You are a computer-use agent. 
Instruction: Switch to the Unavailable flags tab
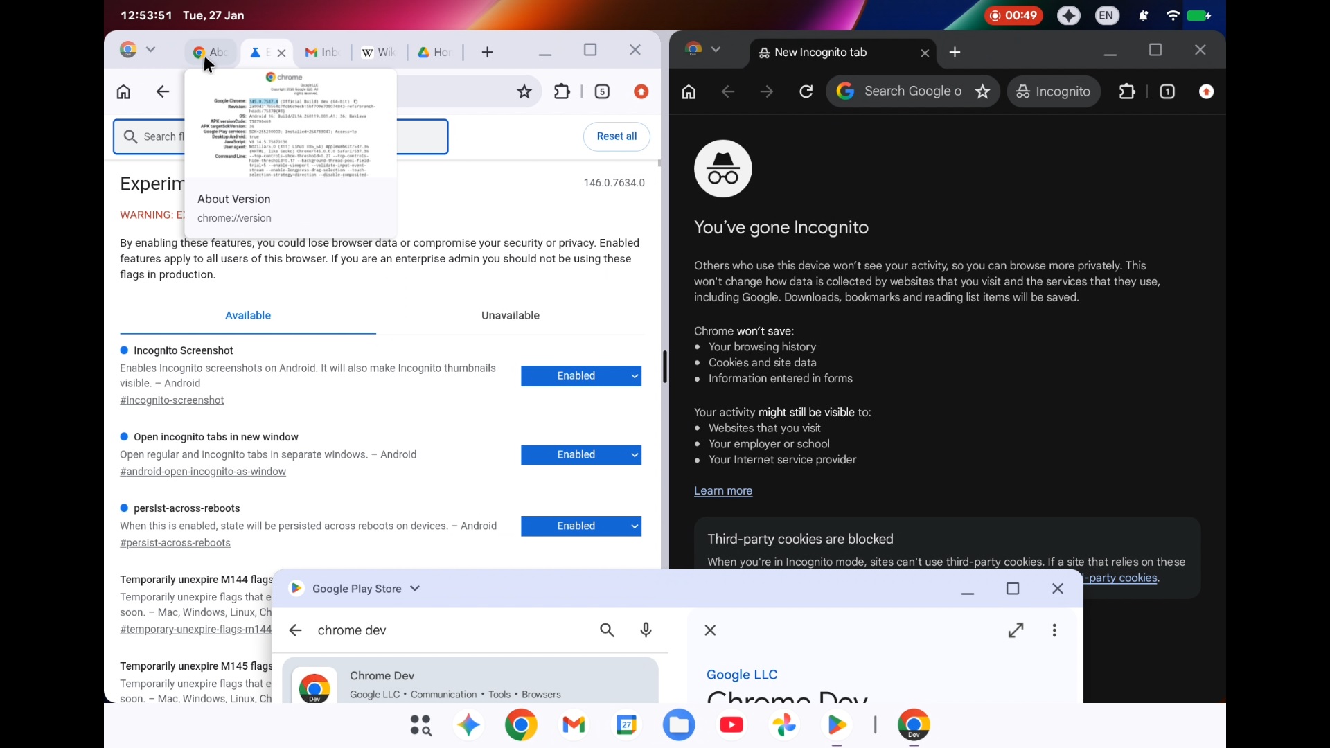tap(511, 316)
